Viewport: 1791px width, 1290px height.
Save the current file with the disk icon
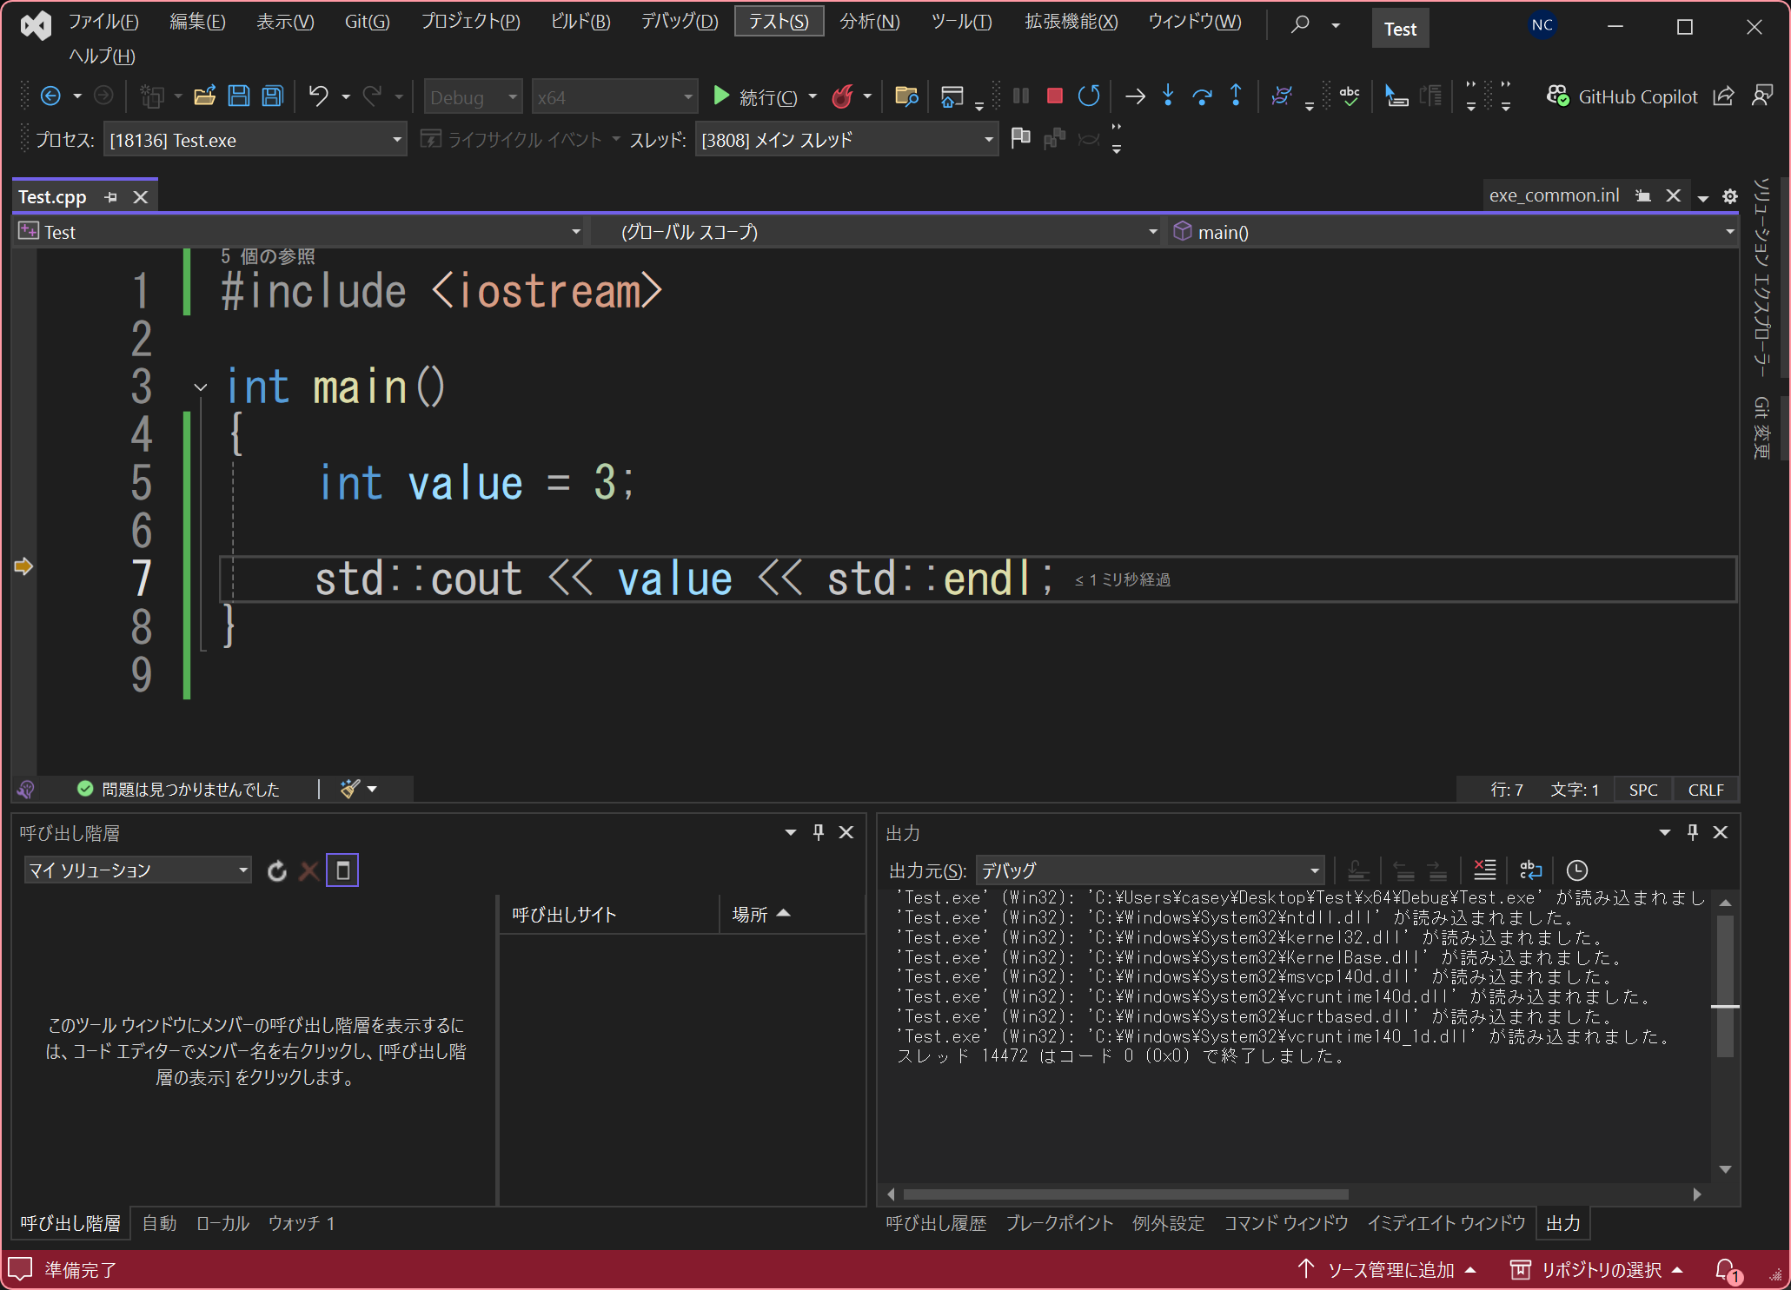coord(239,96)
